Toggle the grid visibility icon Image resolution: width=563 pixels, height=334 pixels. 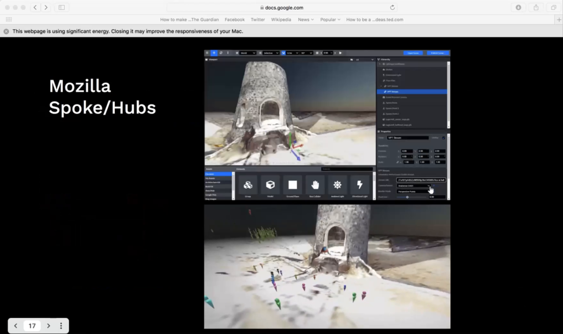point(317,53)
